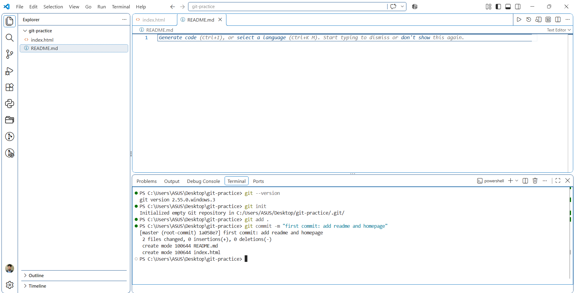Open the Search view in activity bar
The width and height of the screenshot is (575, 293).
(10, 38)
